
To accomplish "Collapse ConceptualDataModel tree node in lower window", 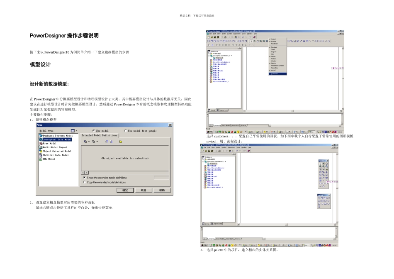I will pos(203,162).
